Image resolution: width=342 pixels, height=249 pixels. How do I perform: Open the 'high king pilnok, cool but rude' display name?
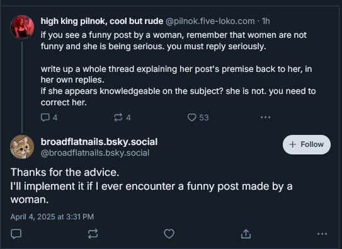pyautogui.click(x=102, y=21)
